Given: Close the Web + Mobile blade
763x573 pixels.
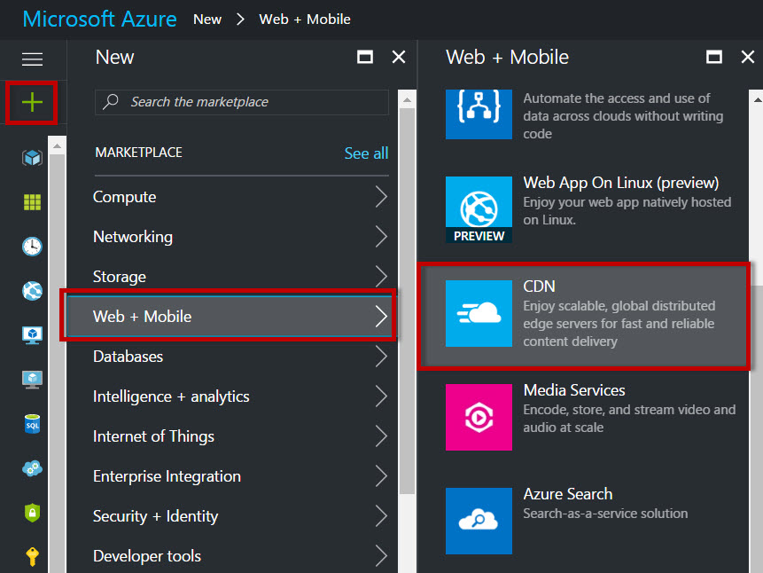Looking at the screenshot, I should 747,57.
